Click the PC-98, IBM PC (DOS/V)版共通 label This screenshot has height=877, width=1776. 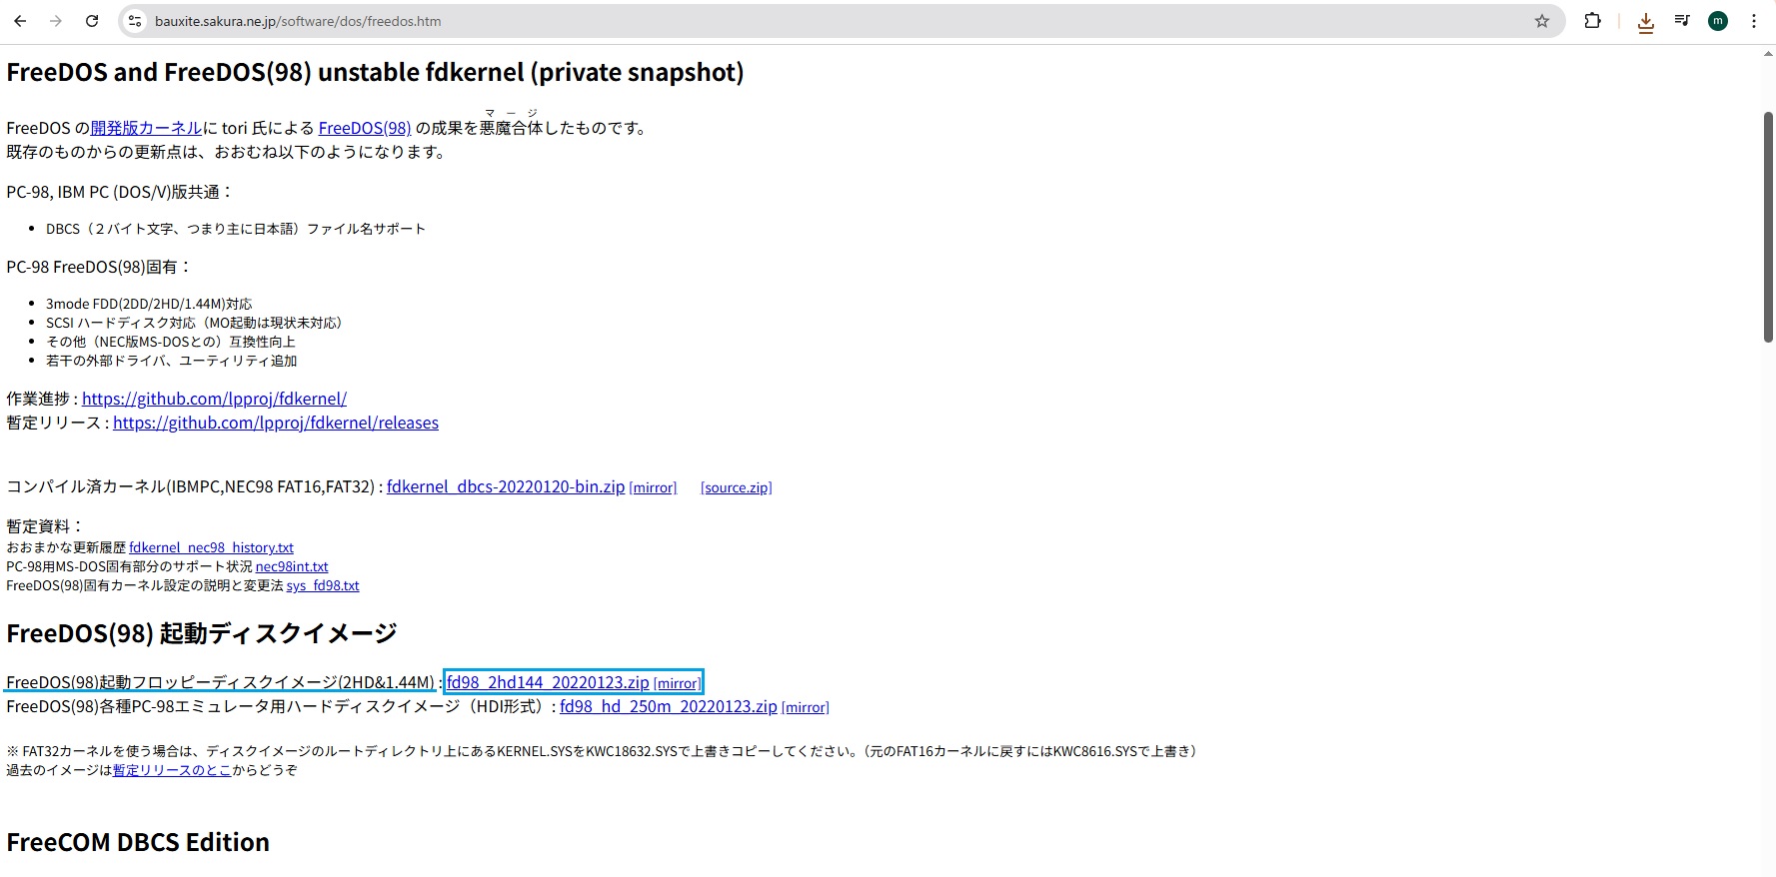pyautogui.click(x=120, y=192)
